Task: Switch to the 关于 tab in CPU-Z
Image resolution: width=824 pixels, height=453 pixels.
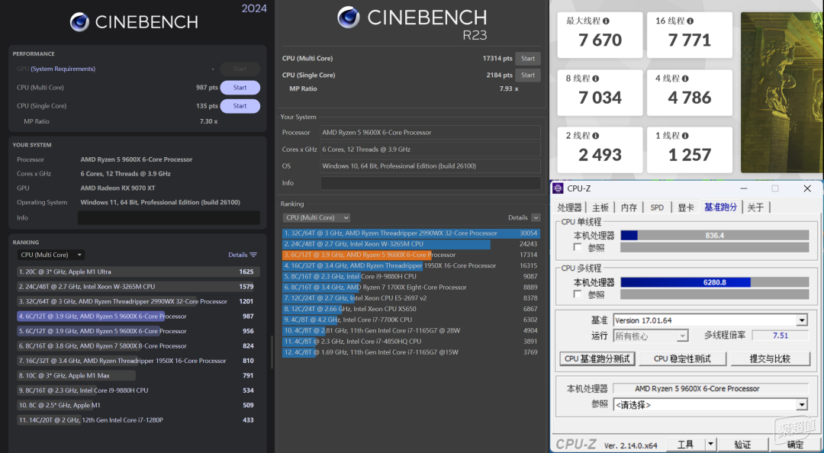Action: (755, 207)
